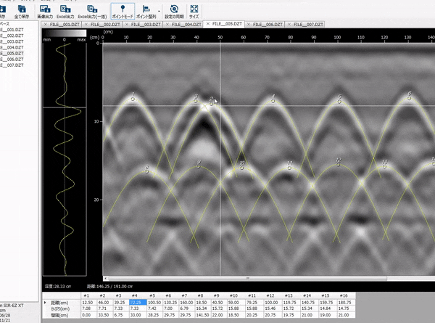Image resolution: width=435 pixels, height=323 pixels.
Task: Click the Settings Sync (設定の同期) icon
Action: click(x=173, y=10)
